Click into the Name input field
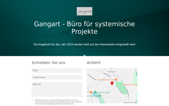Viewport: 169px width, 106px height. [57, 70]
